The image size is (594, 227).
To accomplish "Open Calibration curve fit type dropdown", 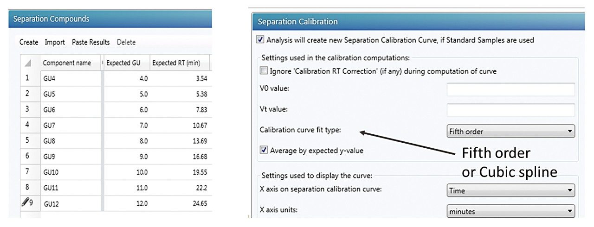I will click(x=510, y=132).
